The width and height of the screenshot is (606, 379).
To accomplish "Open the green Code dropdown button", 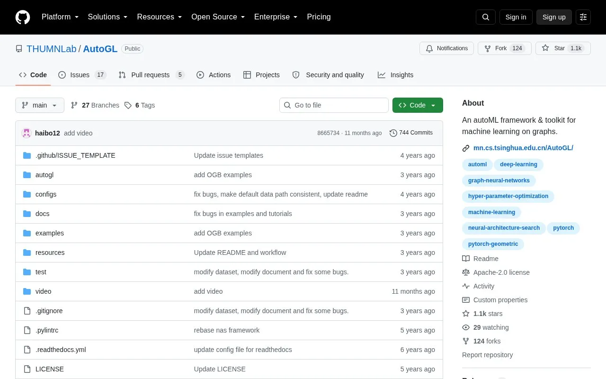I will (418, 105).
